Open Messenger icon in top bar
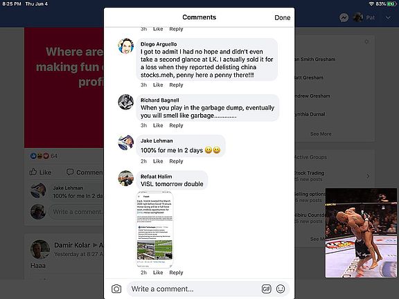The height and width of the screenshot is (299, 399). point(344,17)
